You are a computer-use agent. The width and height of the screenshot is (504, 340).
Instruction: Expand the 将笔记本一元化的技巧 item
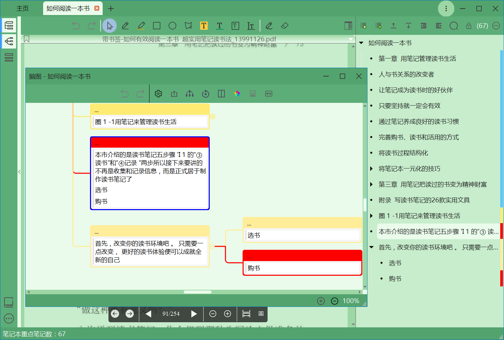(x=372, y=168)
